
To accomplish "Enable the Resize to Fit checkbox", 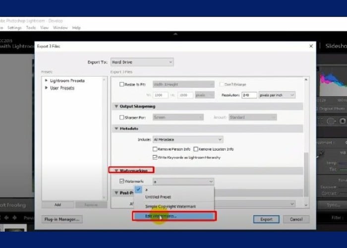I will (121, 84).
